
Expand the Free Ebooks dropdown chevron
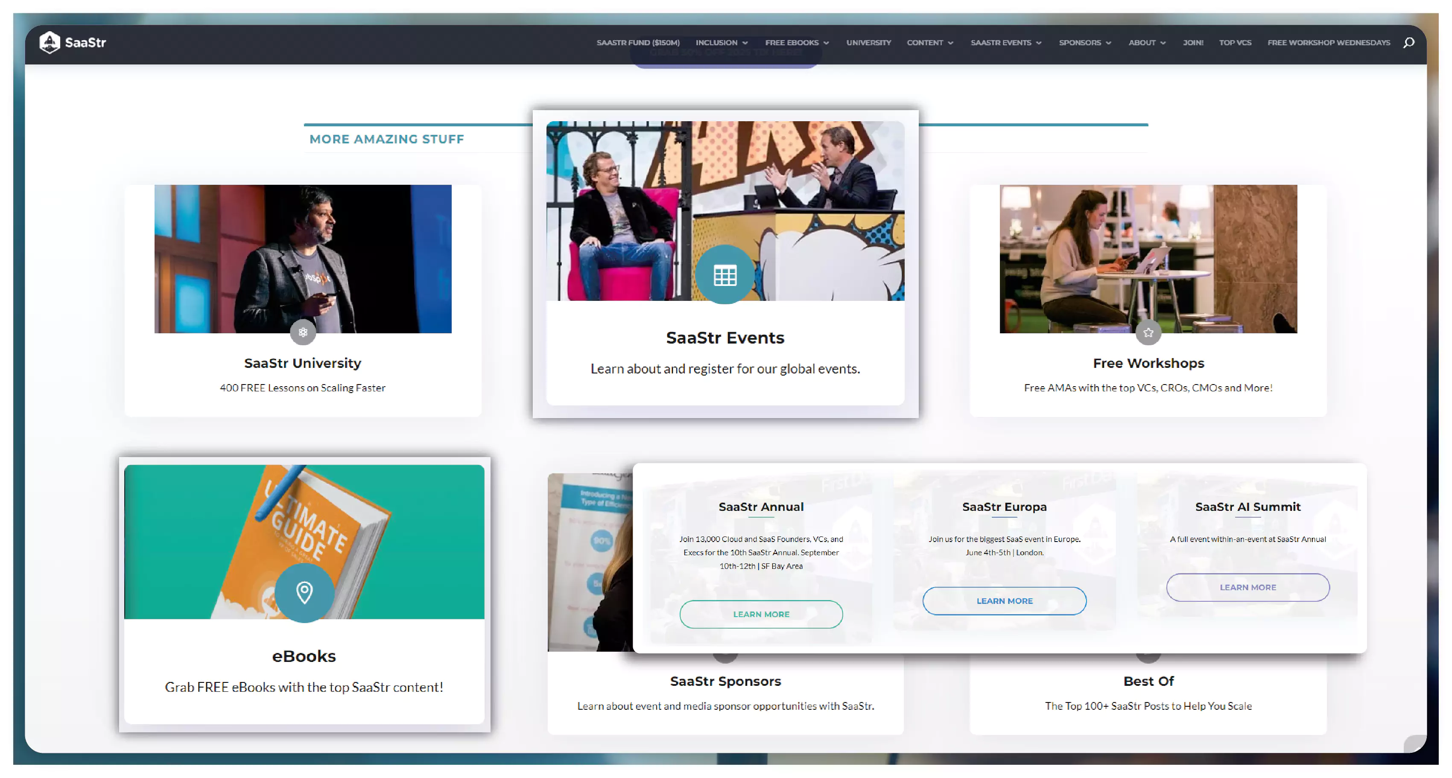[827, 43]
